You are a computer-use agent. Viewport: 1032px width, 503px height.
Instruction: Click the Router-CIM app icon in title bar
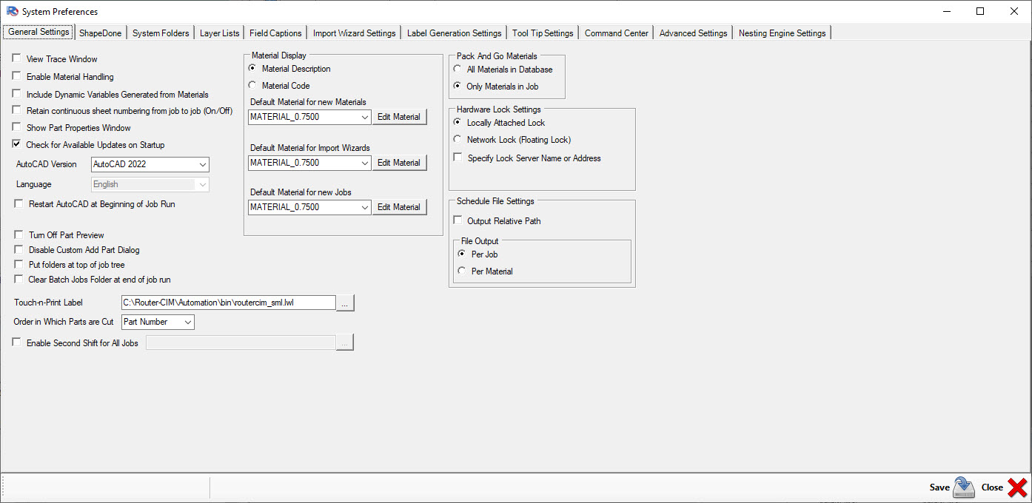[12, 11]
